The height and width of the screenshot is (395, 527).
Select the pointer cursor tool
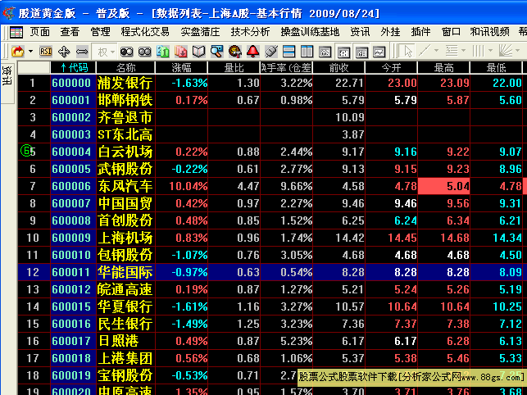tap(408, 52)
